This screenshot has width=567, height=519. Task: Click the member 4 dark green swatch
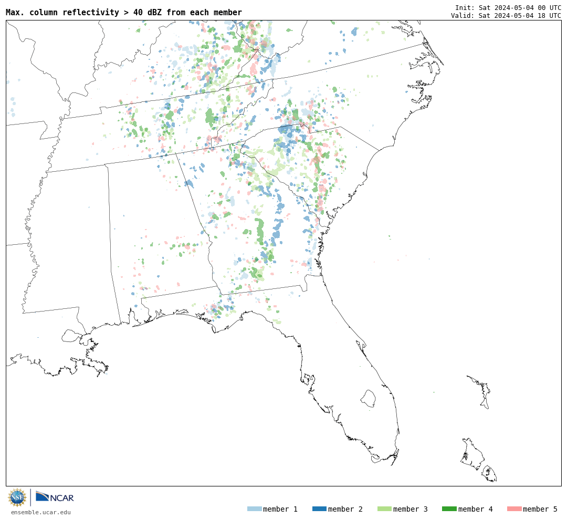[x=449, y=509]
